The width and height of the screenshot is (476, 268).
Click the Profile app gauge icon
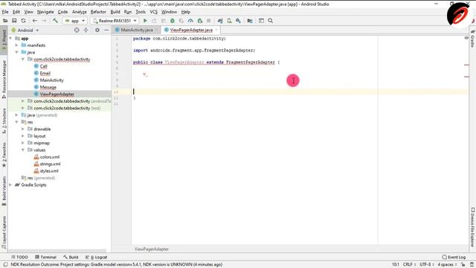190,21
